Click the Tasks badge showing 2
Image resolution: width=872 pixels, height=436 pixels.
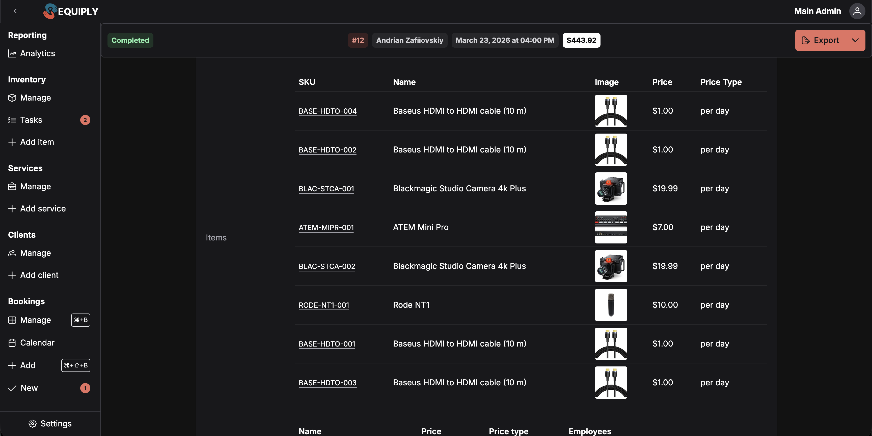[x=85, y=120]
